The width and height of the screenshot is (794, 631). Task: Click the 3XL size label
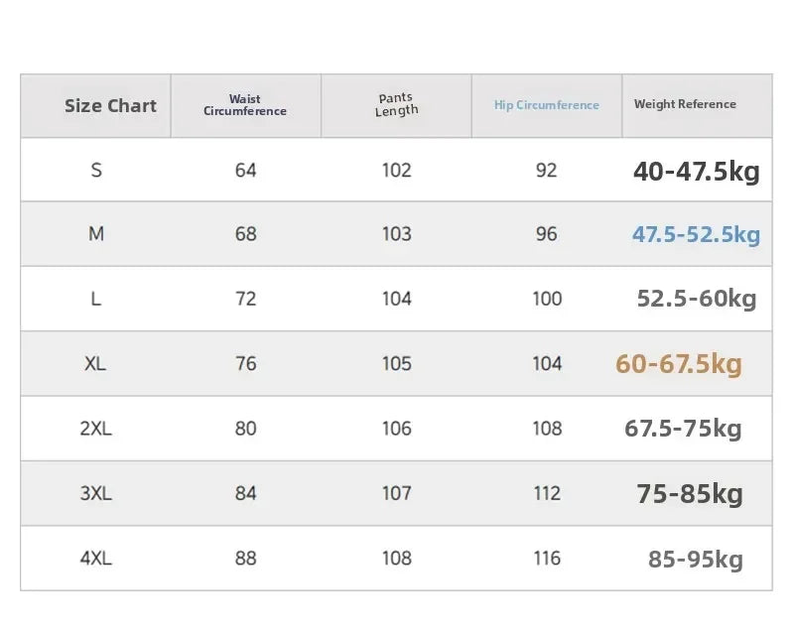[x=95, y=493]
